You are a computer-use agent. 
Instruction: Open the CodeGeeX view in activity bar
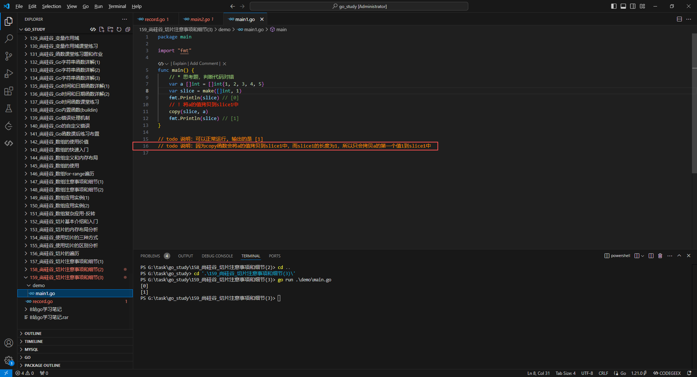(x=9, y=143)
